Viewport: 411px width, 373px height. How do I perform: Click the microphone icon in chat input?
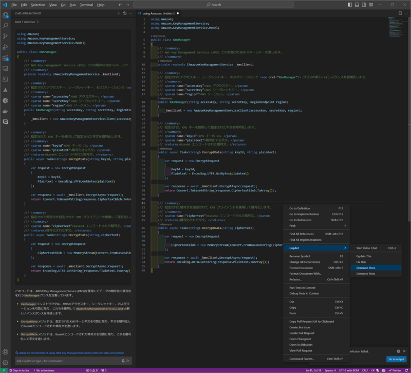[123, 361]
